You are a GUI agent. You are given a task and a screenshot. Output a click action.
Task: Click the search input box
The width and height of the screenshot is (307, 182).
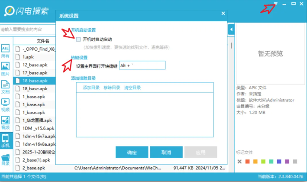pyautogui.click(x=28, y=29)
